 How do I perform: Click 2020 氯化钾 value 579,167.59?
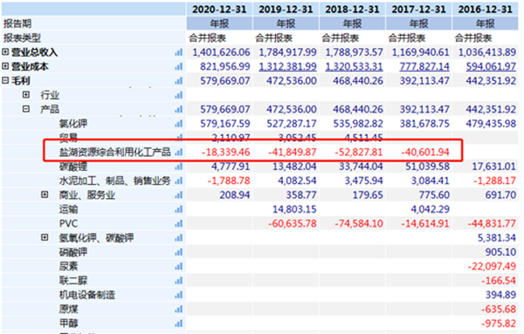(x=225, y=124)
